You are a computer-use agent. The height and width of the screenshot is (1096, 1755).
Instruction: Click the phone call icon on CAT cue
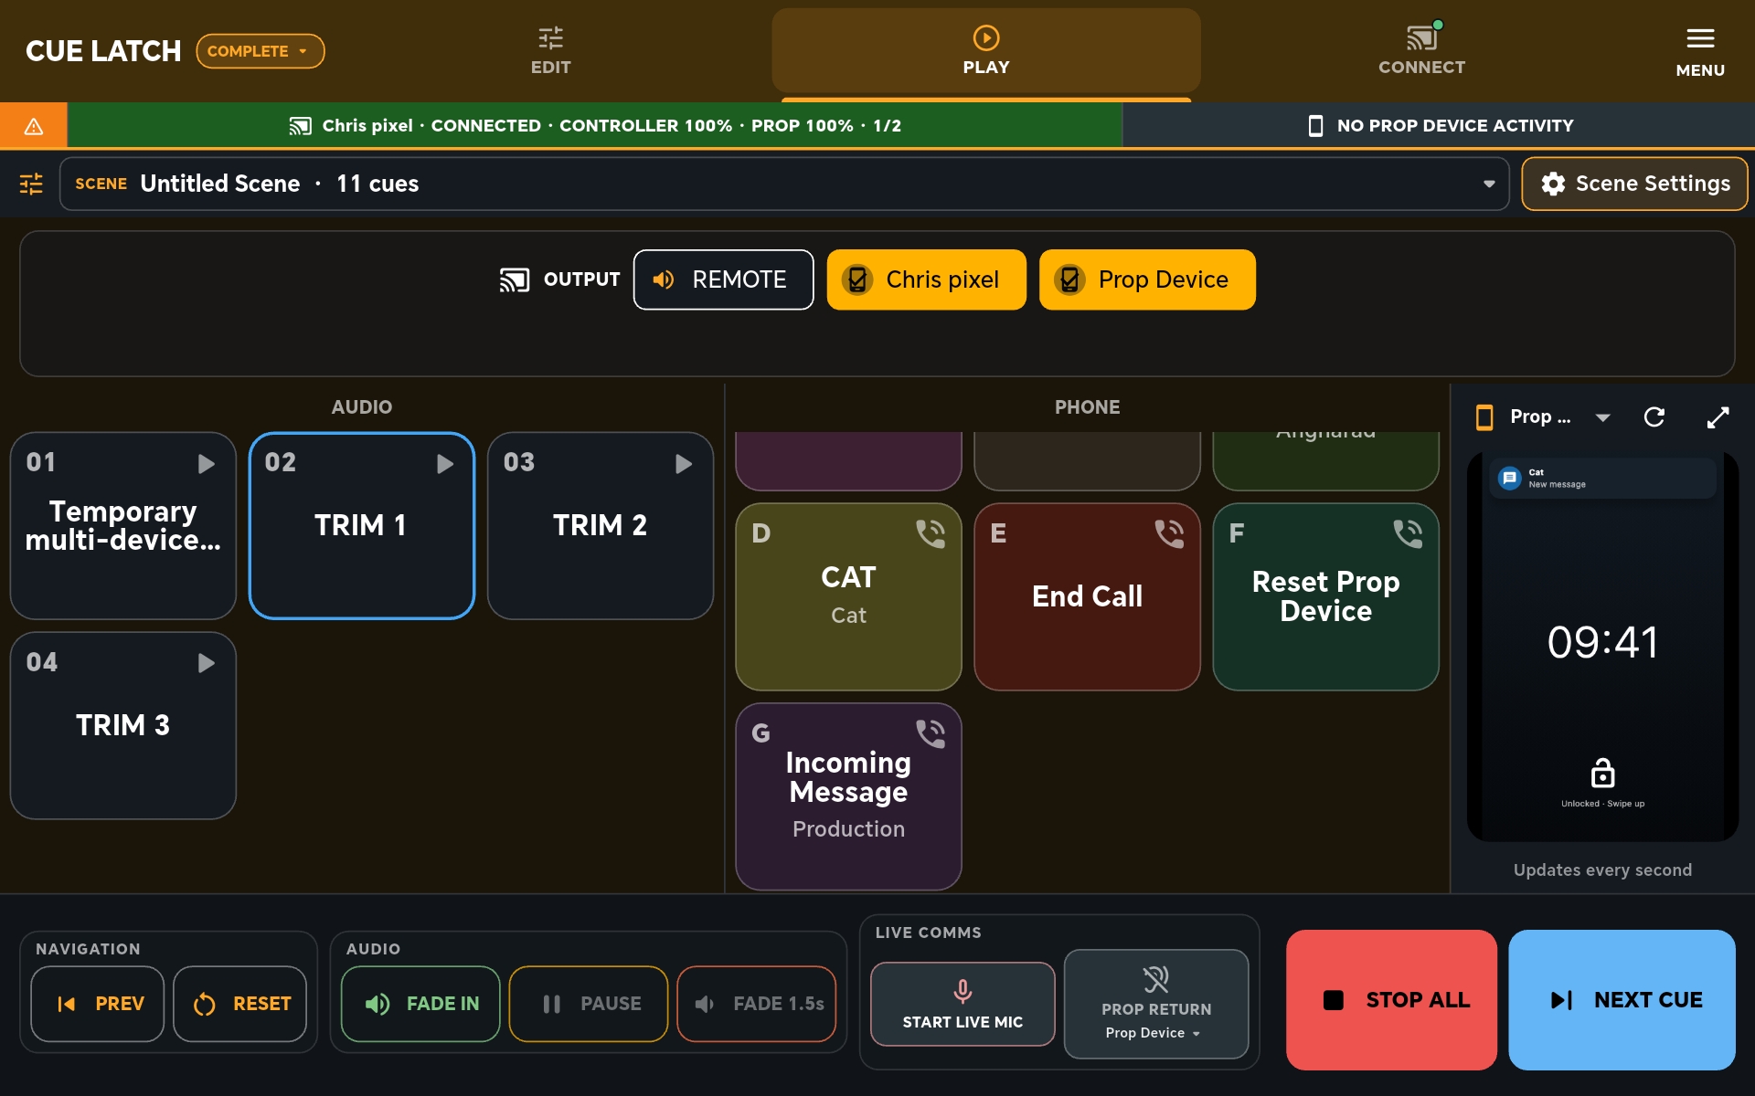click(x=931, y=533)
